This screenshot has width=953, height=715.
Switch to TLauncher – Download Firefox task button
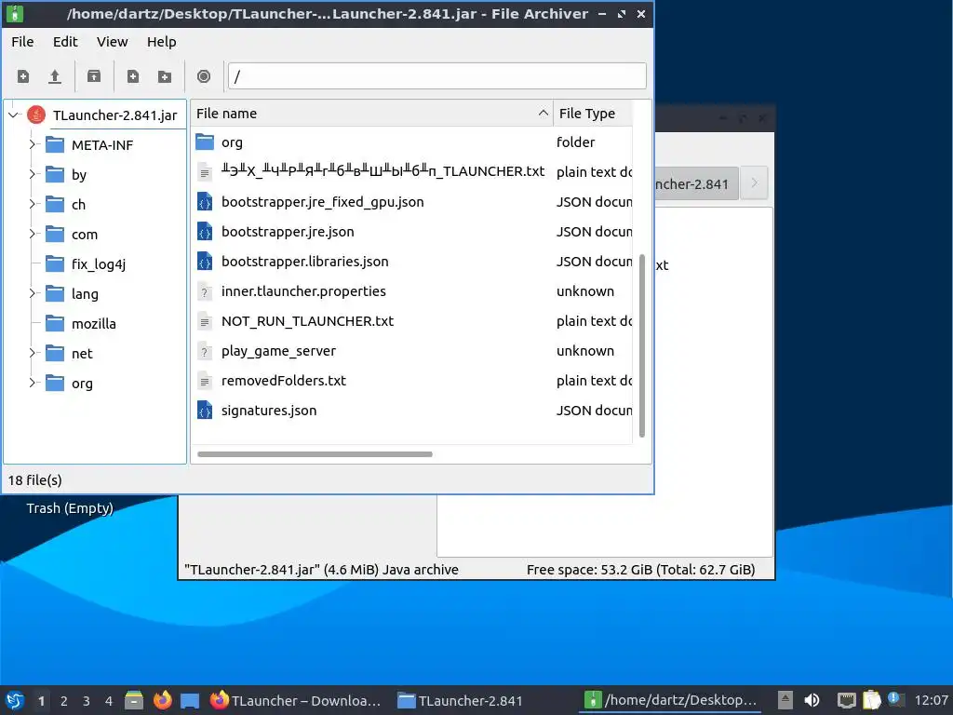296,700
